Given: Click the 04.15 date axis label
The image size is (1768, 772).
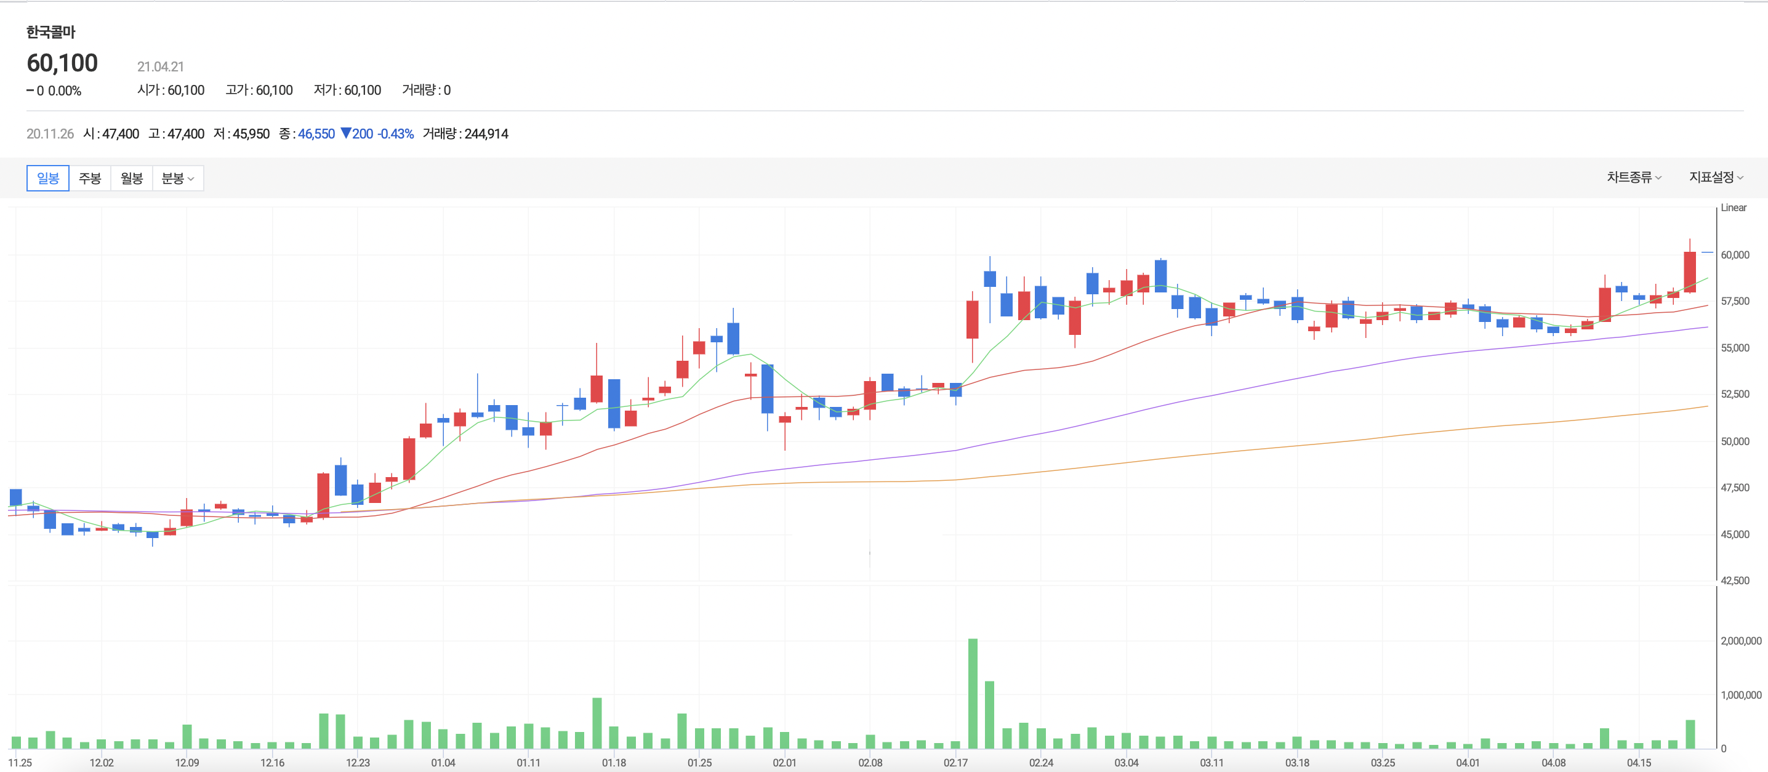Looking at the screenshot, I should tap(1639, 762).
